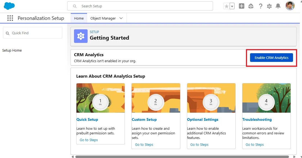The height and width of the screenshot is (158, 302).
Task: Select the Object Manager tab
Action: point(103,18)
